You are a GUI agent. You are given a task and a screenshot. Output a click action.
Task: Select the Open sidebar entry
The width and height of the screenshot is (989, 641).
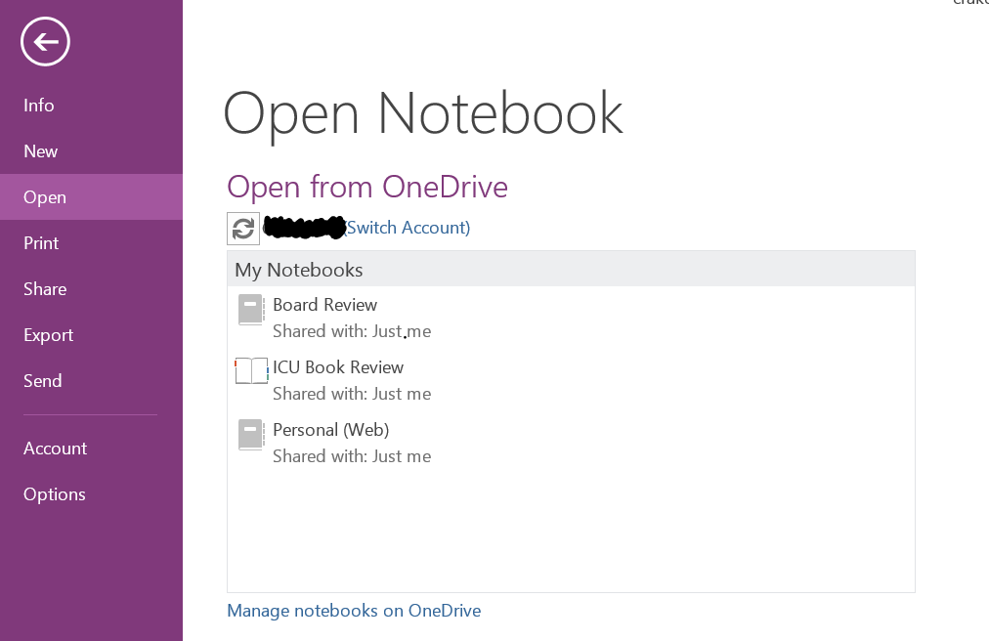tap(92, 197)
